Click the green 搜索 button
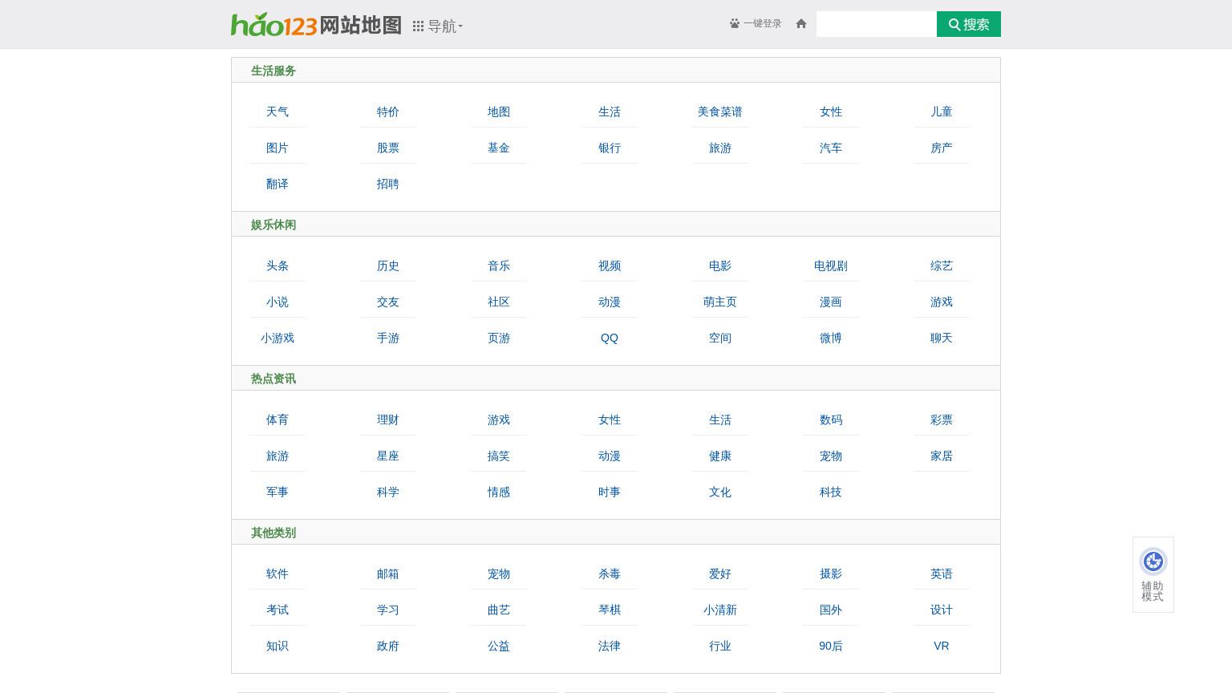The height and width of the screenshot is (693, 1232). 969,24
